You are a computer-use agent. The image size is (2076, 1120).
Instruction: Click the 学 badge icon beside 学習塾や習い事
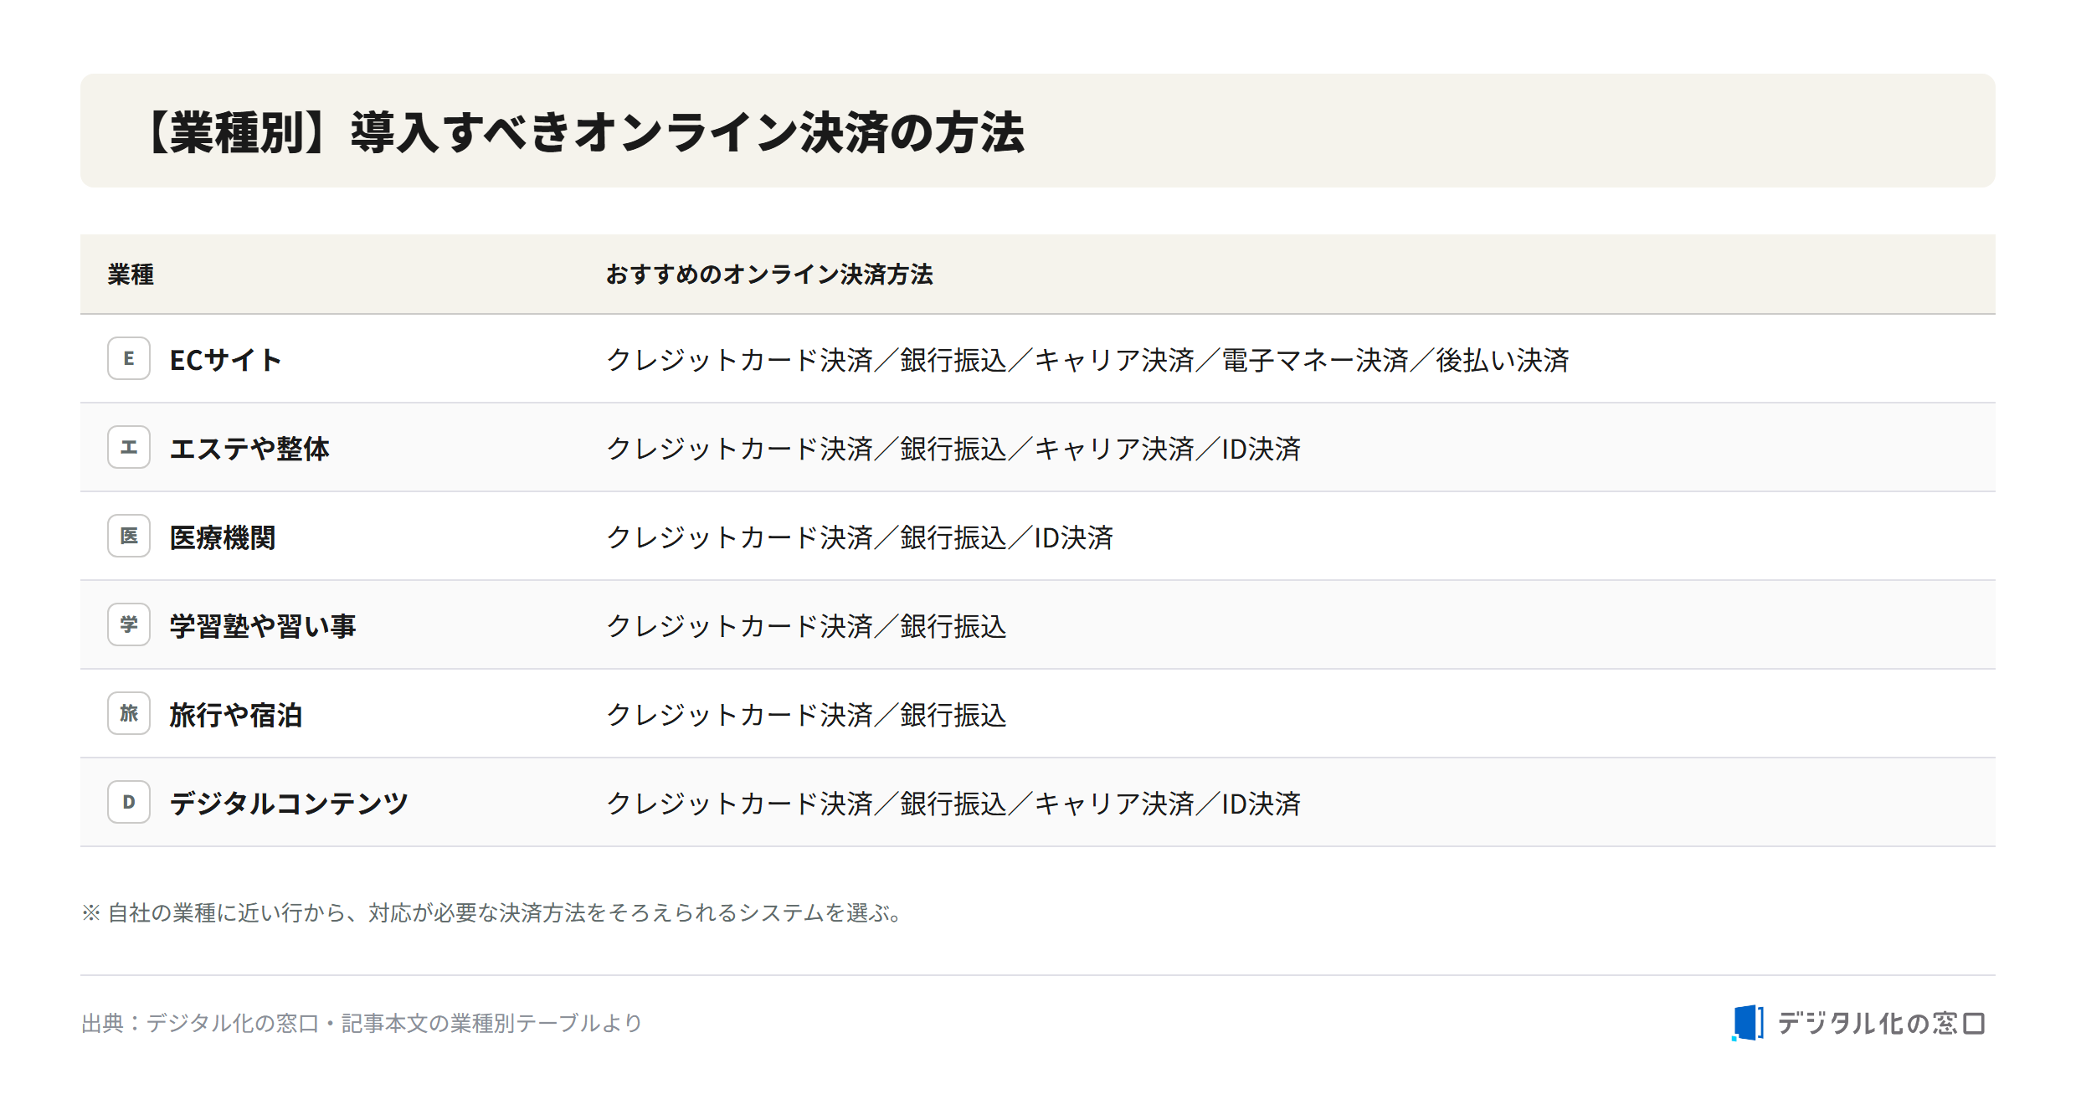coord(129,624)
